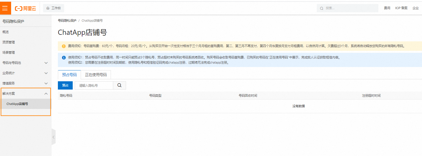Open the 费用 billing menu
This screenshot has width=422, height=156.
tap(387, 8)
